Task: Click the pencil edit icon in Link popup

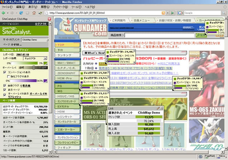Action: pyautogui.click(x=158, y=108)
